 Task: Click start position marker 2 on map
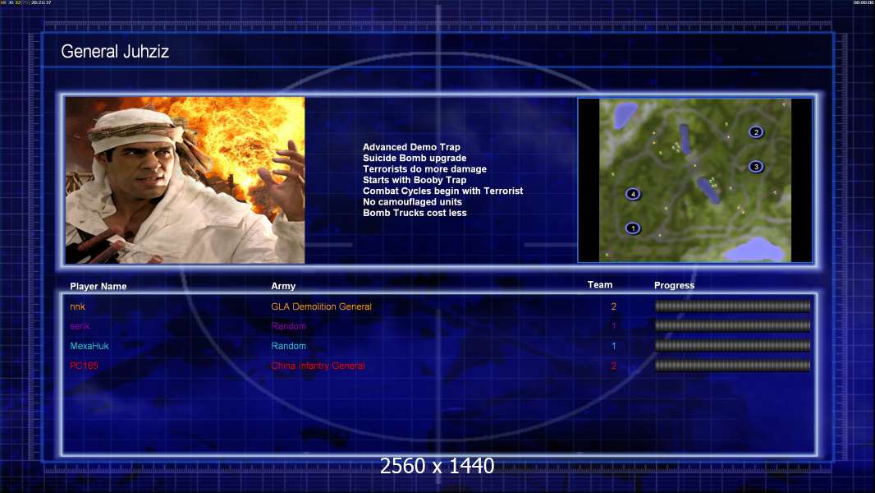(756, 131)
